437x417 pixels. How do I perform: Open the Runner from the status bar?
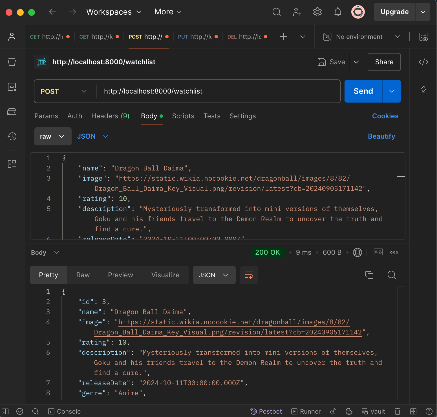[306, 411]
